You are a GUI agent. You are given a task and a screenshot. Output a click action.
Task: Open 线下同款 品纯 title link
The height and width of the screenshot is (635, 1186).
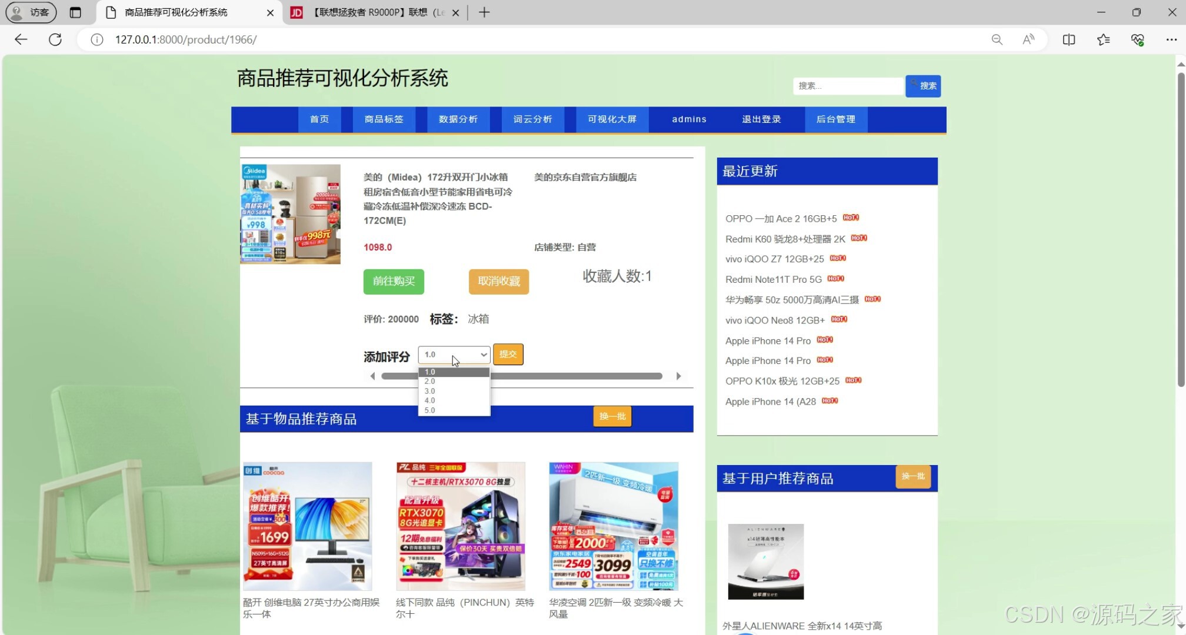465,608
